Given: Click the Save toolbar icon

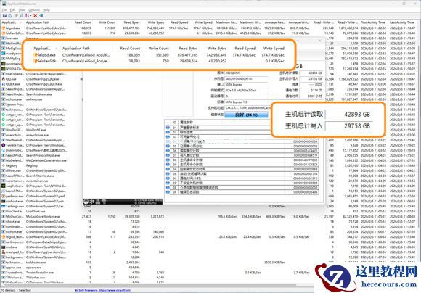Looking at the screenshot, I should (4, 16).
